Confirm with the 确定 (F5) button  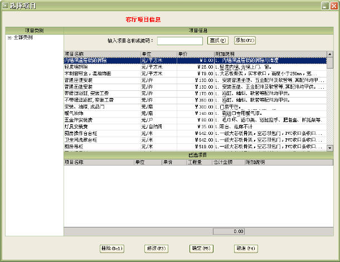(201, 248)
